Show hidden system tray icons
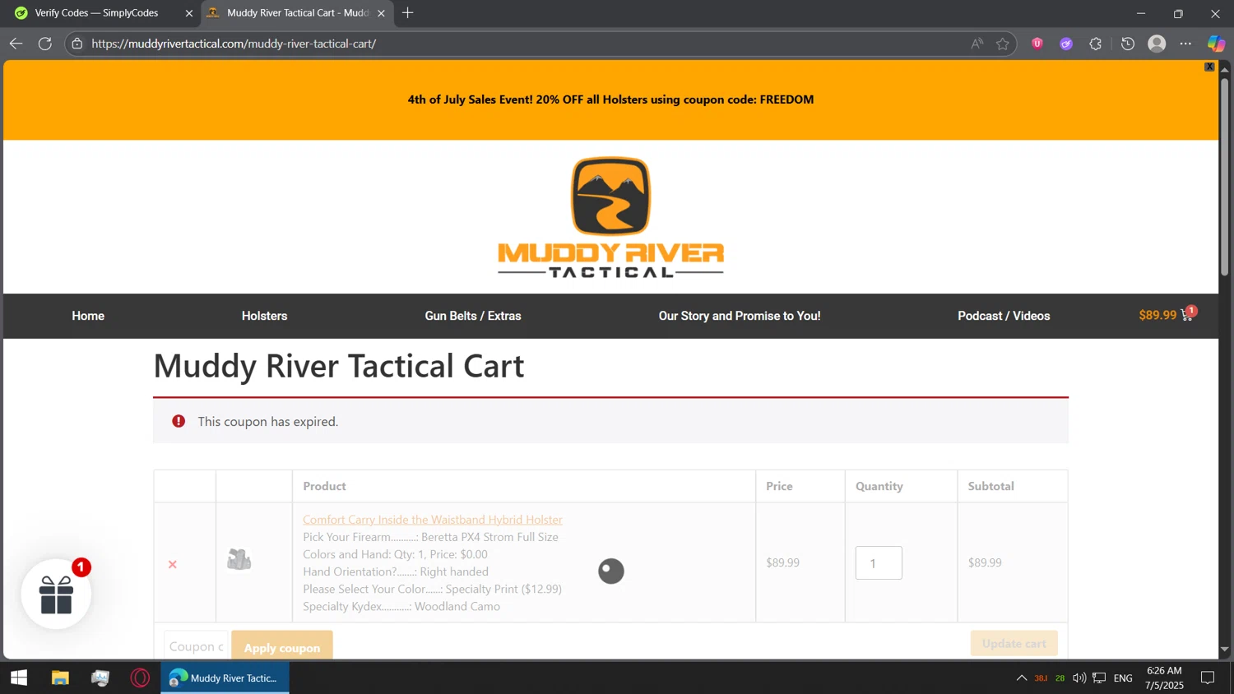Screen dimensions: 1234x694 pos(1021,678)
